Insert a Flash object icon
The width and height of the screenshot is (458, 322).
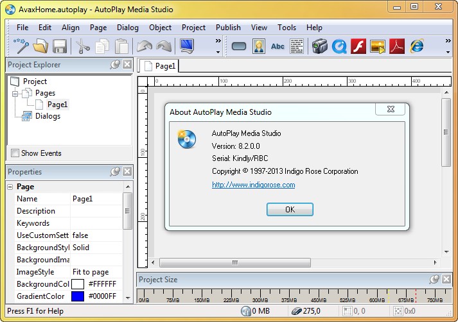pos(358,46)
